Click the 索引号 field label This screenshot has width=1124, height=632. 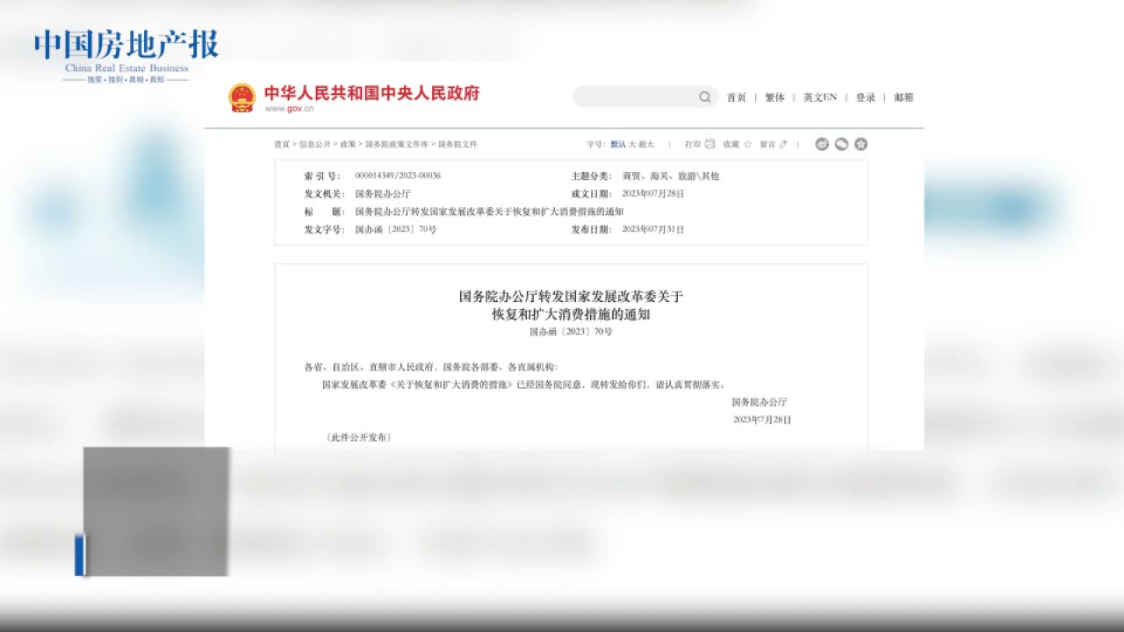(x=322, y=176)
